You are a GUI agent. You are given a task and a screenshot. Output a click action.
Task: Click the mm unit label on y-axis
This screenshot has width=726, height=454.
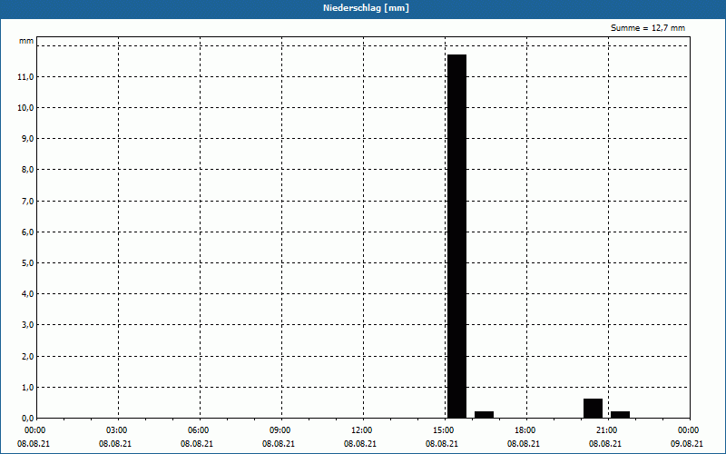pyautogui.click(x=26, y=41)
